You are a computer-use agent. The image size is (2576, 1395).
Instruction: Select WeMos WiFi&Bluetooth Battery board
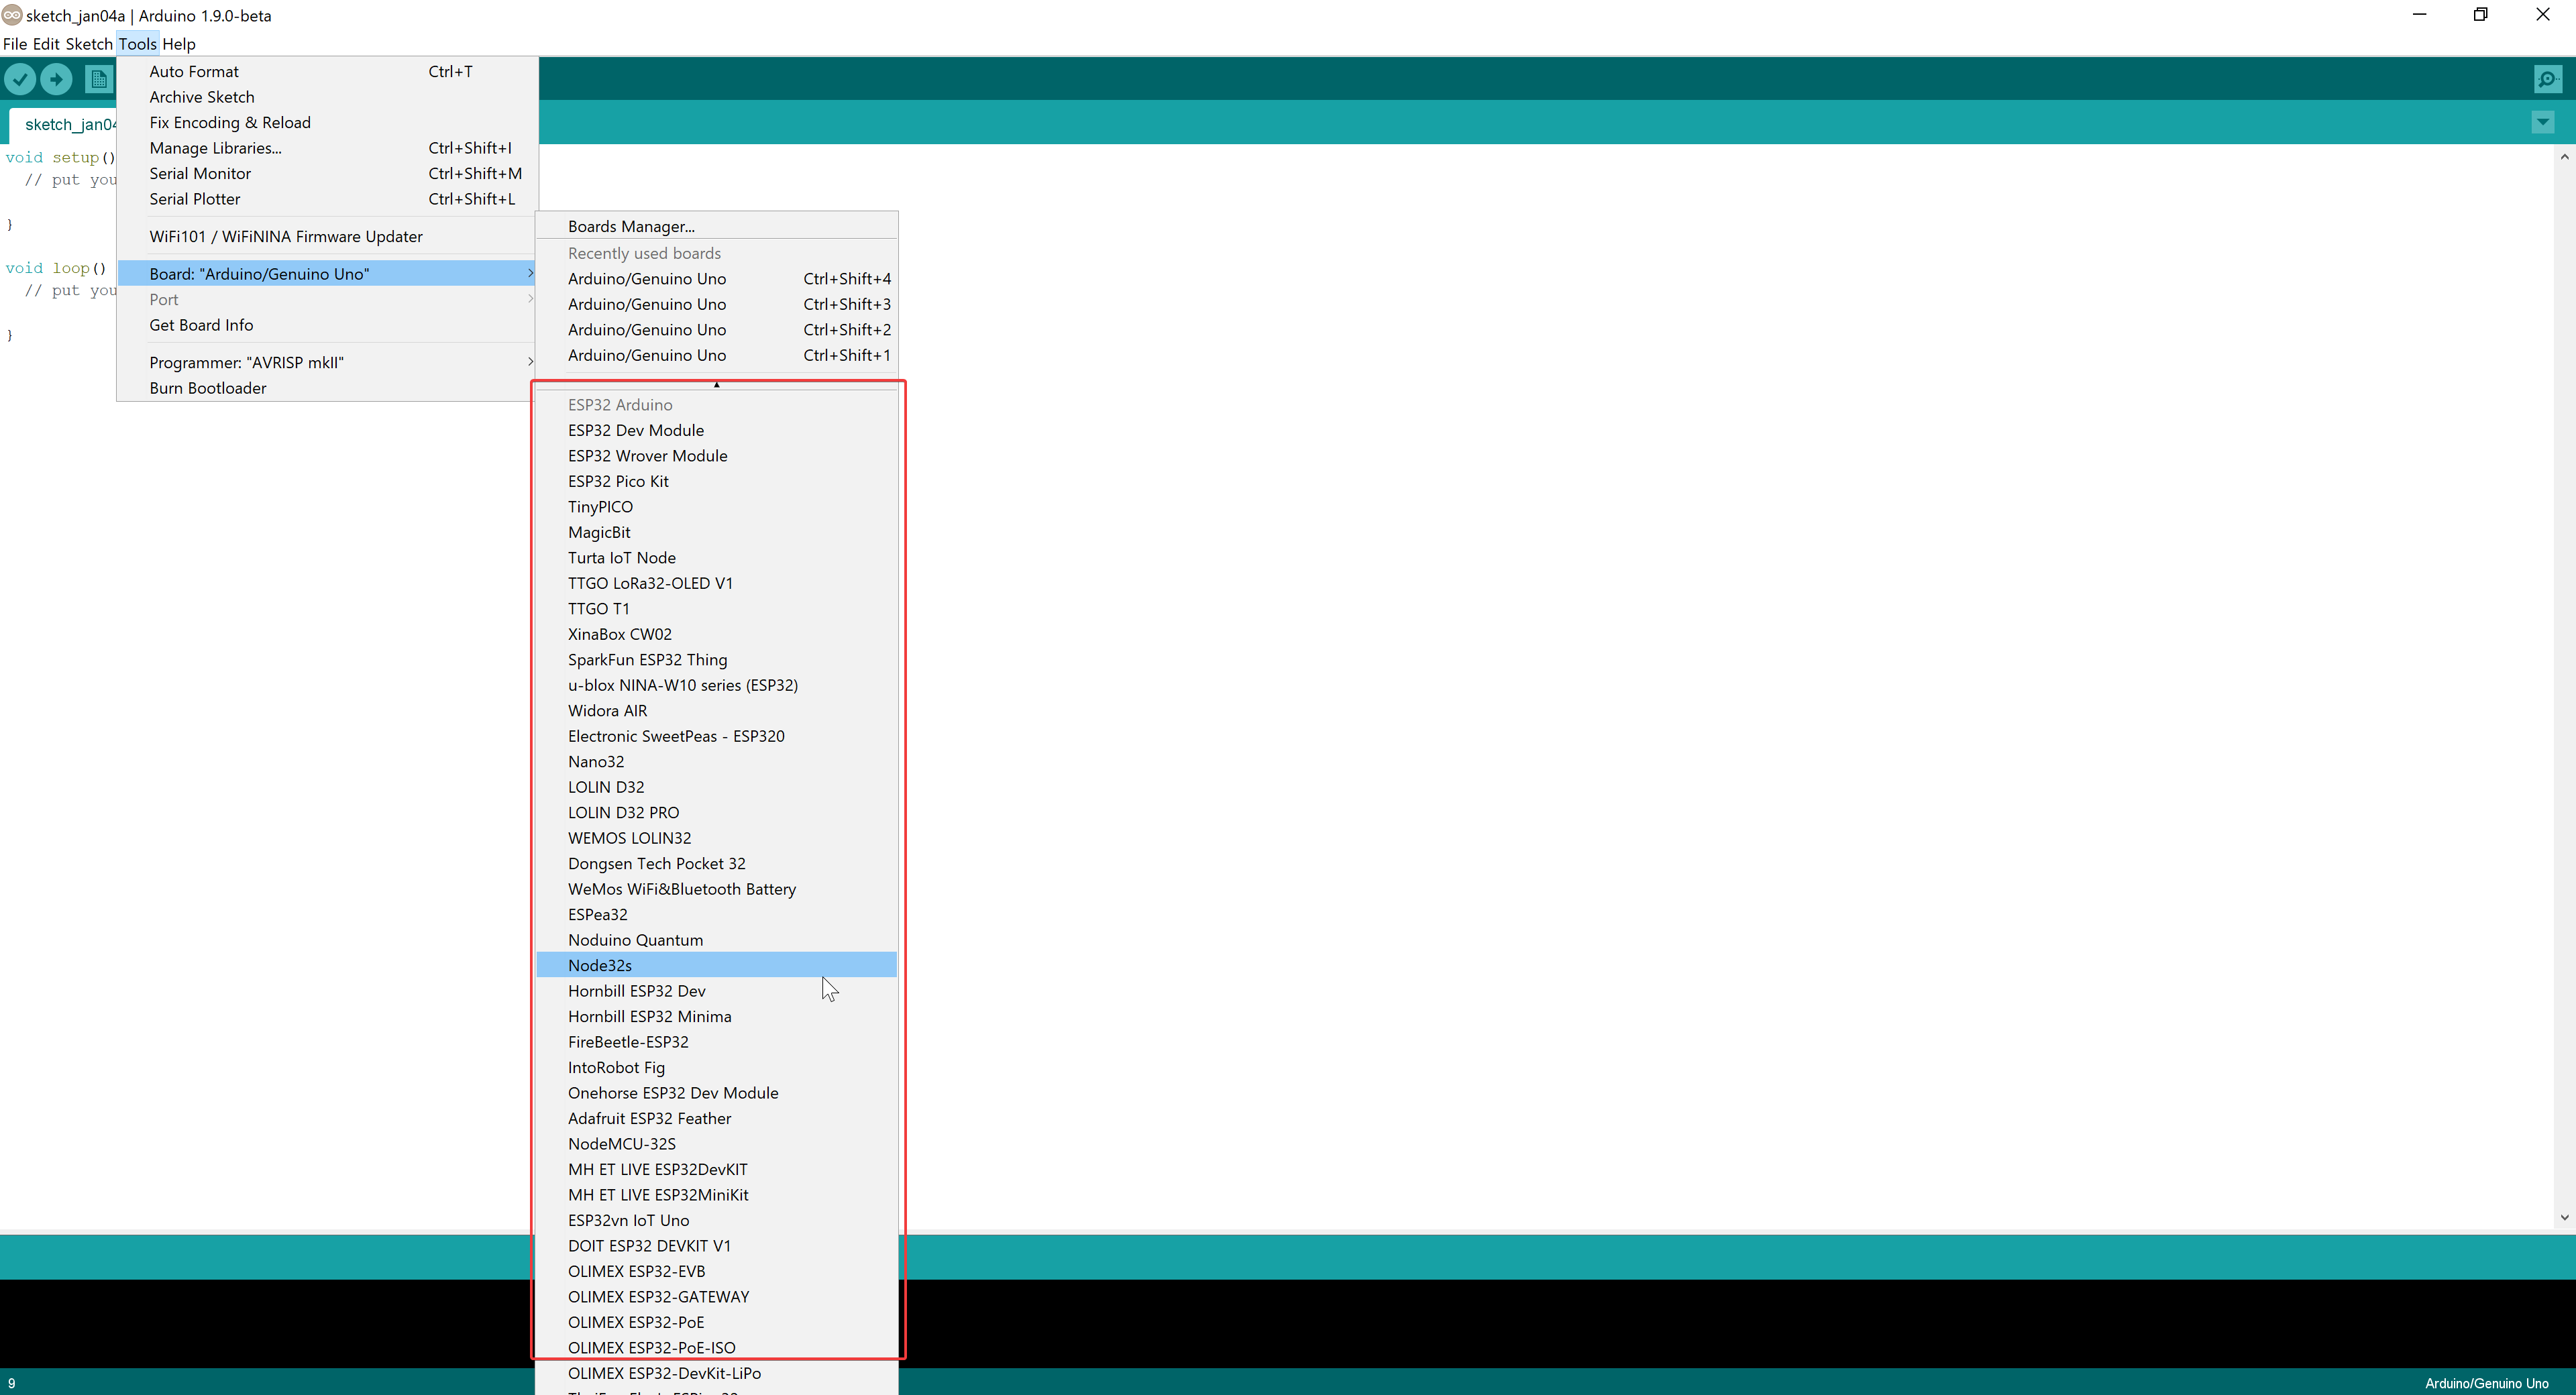(x=716, y=889)
